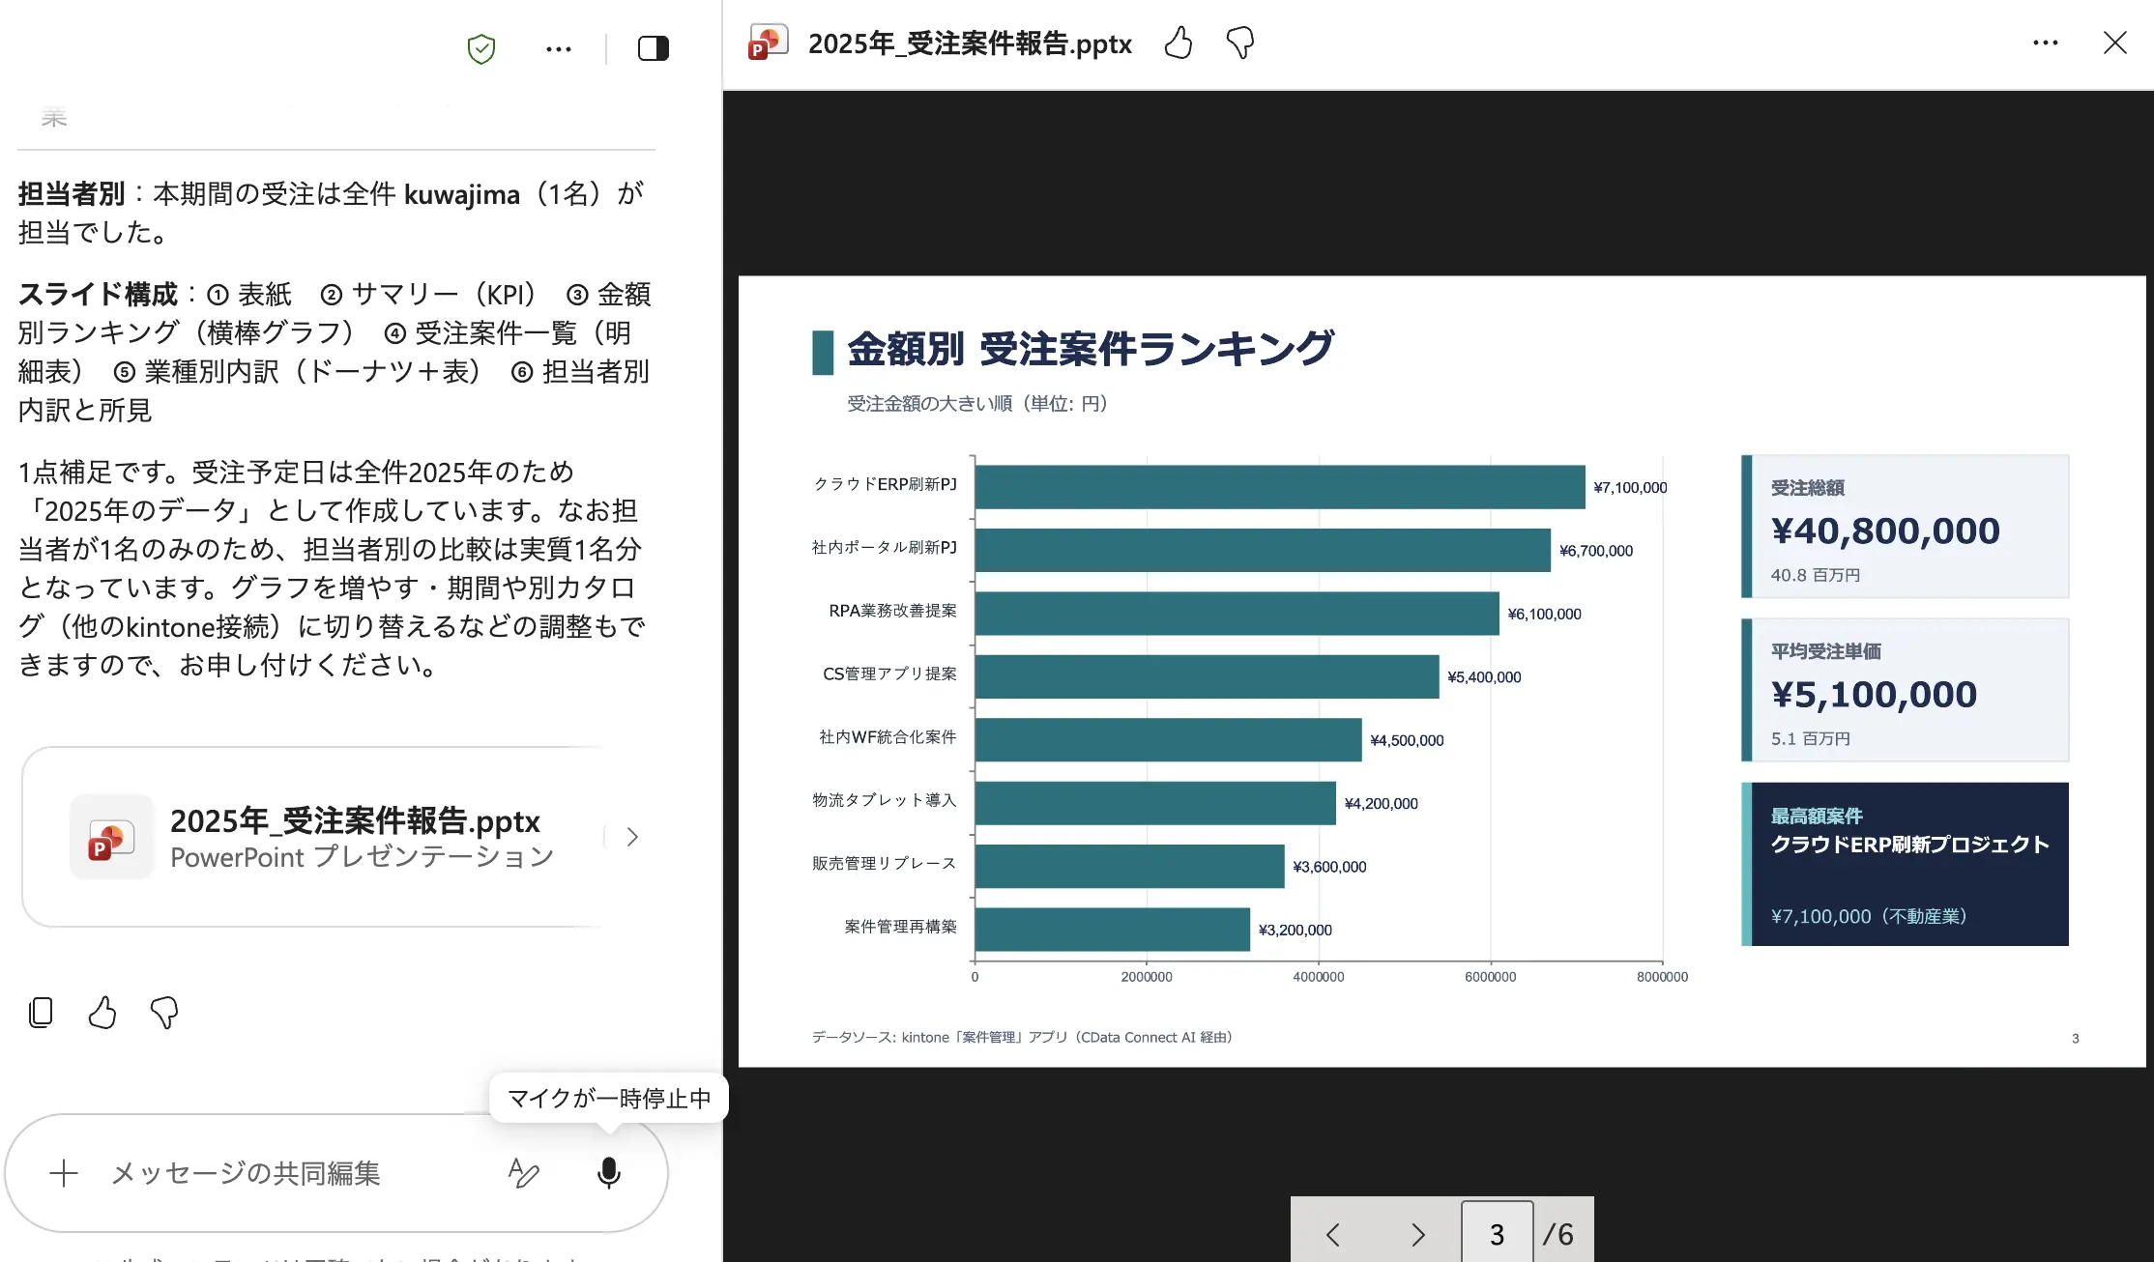The image size is (2154, 1262).
Task: Click the 金額別 受注案件ランキング slide title
Action: (1091, 349)
